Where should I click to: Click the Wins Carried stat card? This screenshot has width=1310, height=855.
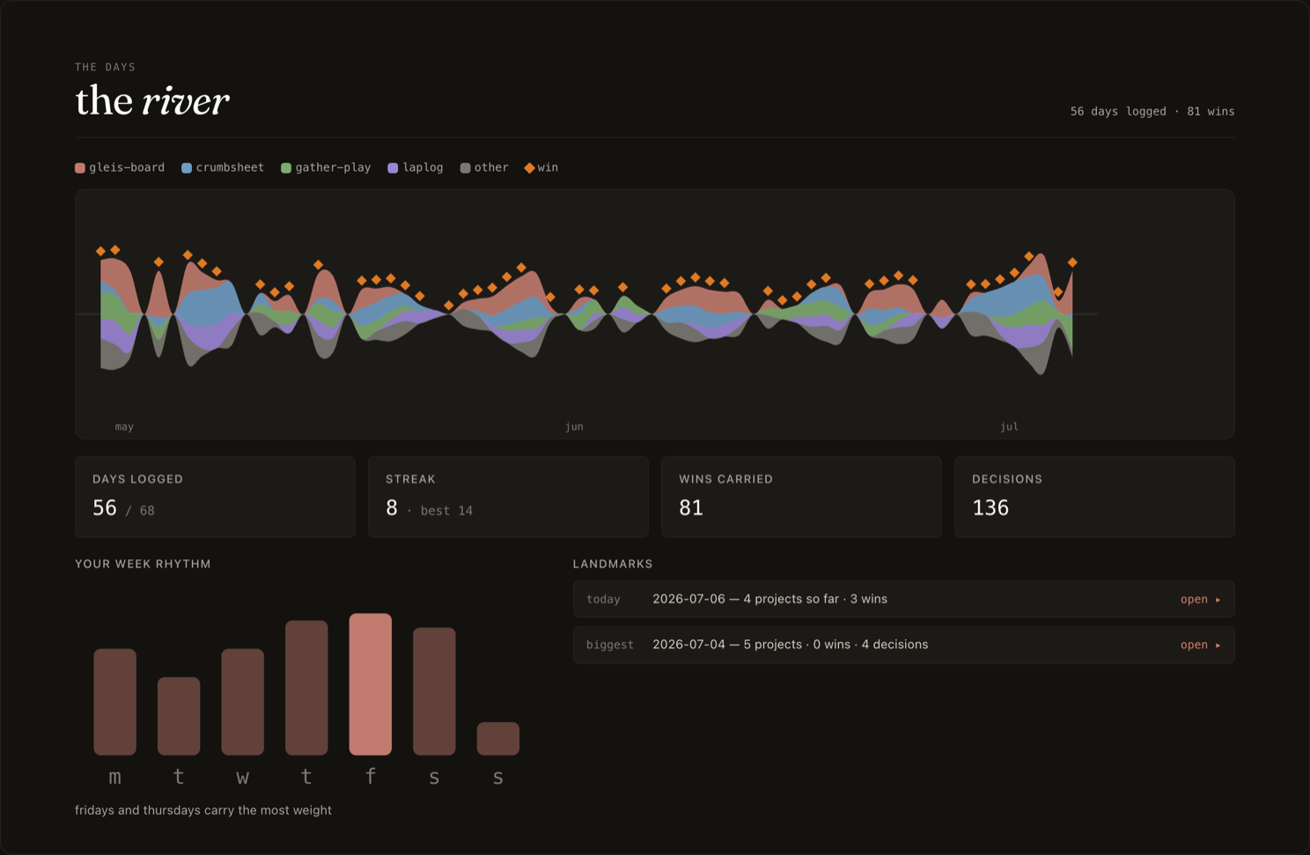pyautogui.click(x=801, y=497)
